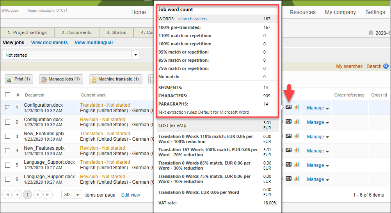The image size is (391, 213).
Task: Open the Not started status filter dropdown
Action: coord(136,55)
